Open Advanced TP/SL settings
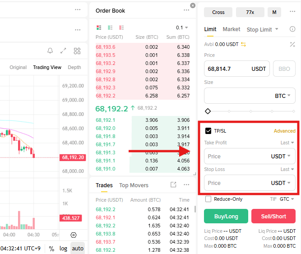The height and width of the screenshot is (254, 301). (284, 131)
